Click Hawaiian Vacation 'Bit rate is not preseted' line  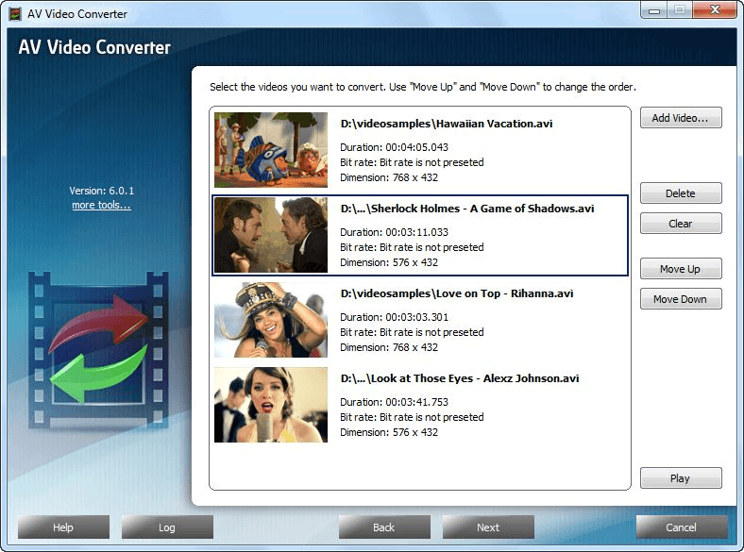point(412,162)
